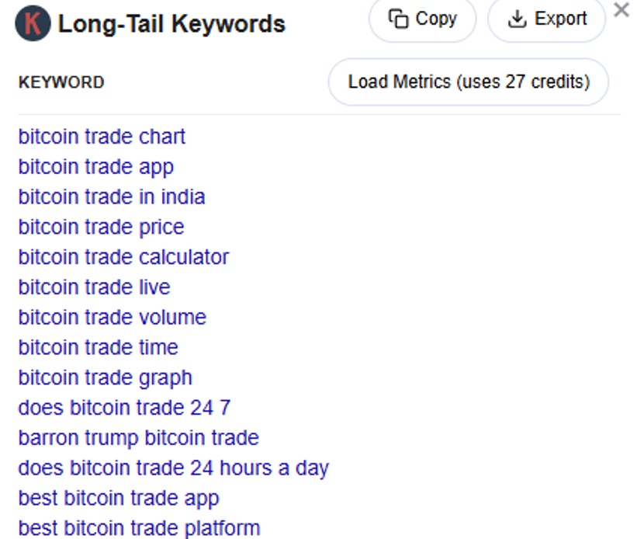The height and width of the screenshot is (539, 637).
Task: Copy the long-tail keywords list
Action: (x=422, y=19)
